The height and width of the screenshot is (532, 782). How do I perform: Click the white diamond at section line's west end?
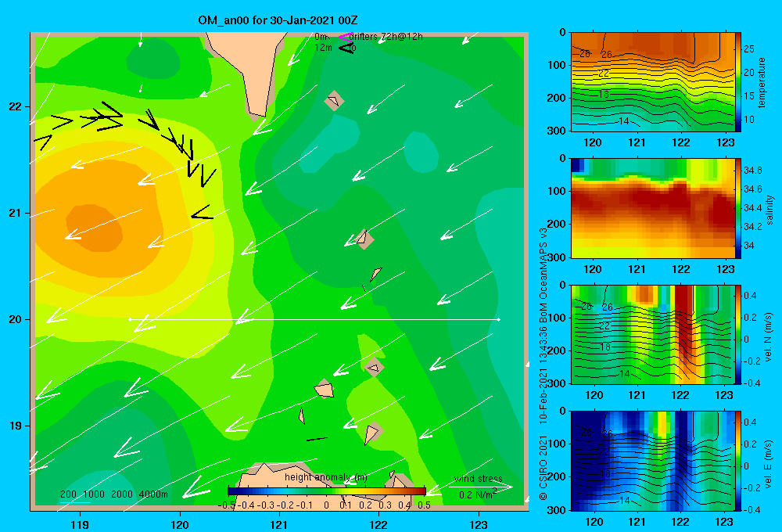(130, 319)
